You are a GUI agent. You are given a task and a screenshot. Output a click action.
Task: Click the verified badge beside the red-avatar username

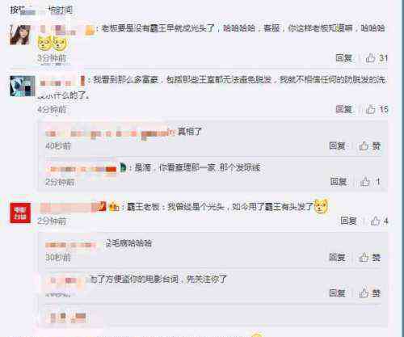tap(103, 206)
